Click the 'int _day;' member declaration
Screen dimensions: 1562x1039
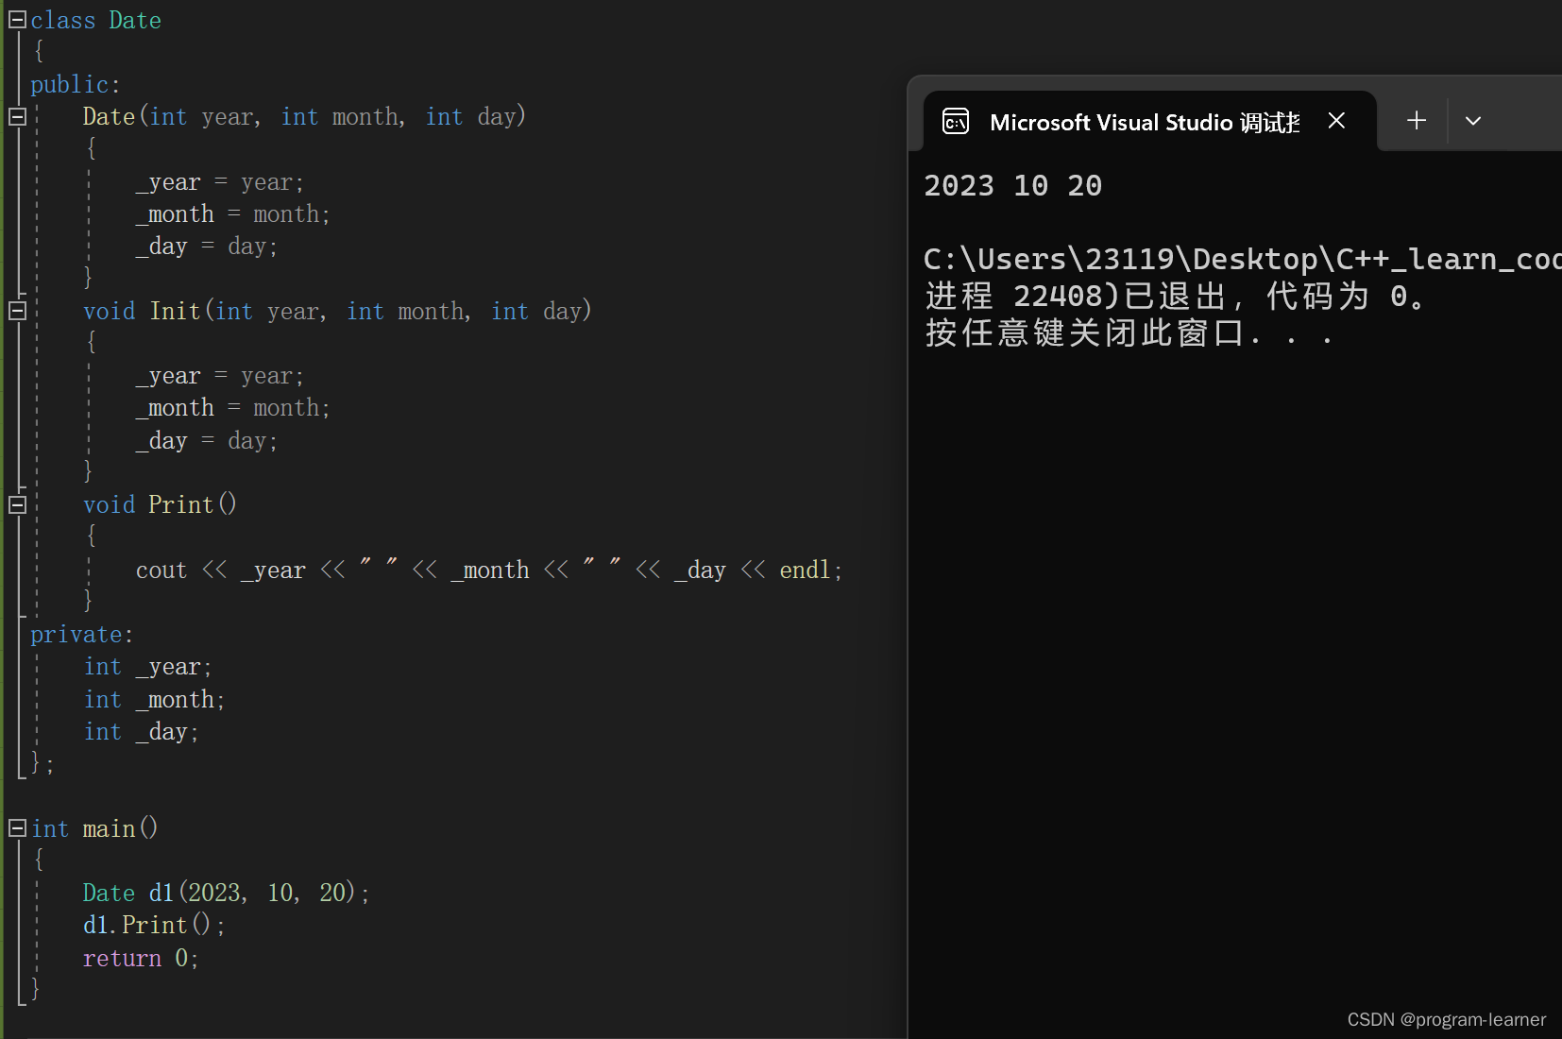[142, 732]
